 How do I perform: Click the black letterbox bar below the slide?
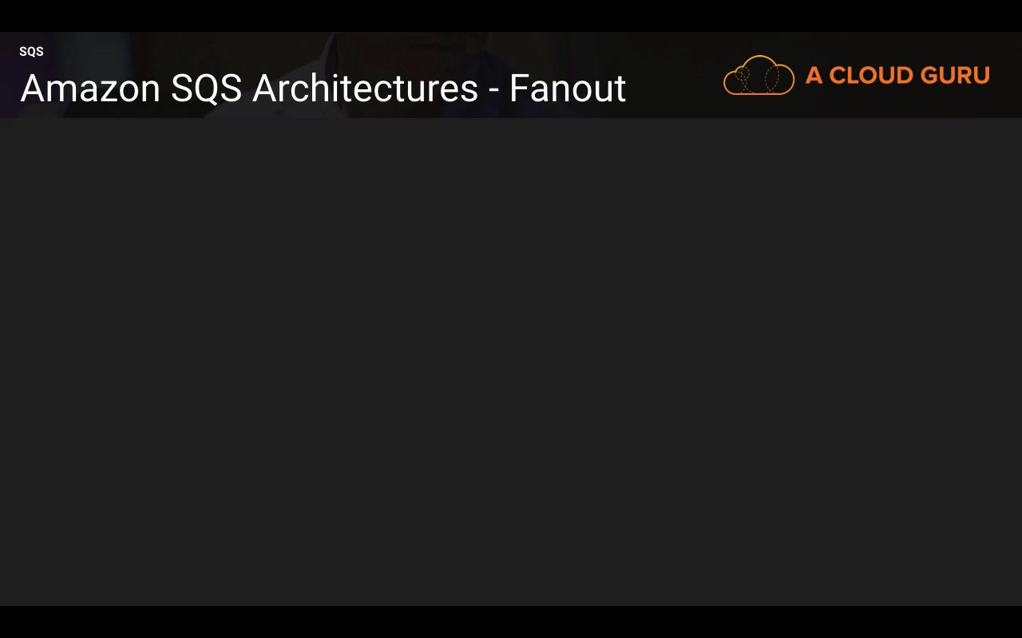[511, 622]
